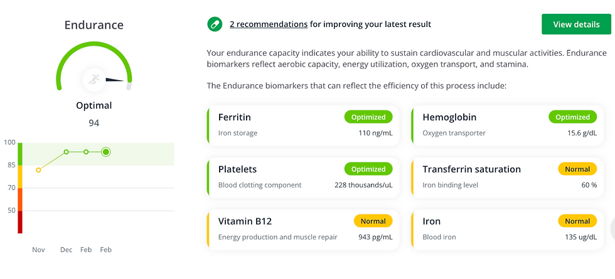This screenshot has width=615, height=279.
Task: Open the Ferritin biomarker card
Action: [x=303, y=125]
